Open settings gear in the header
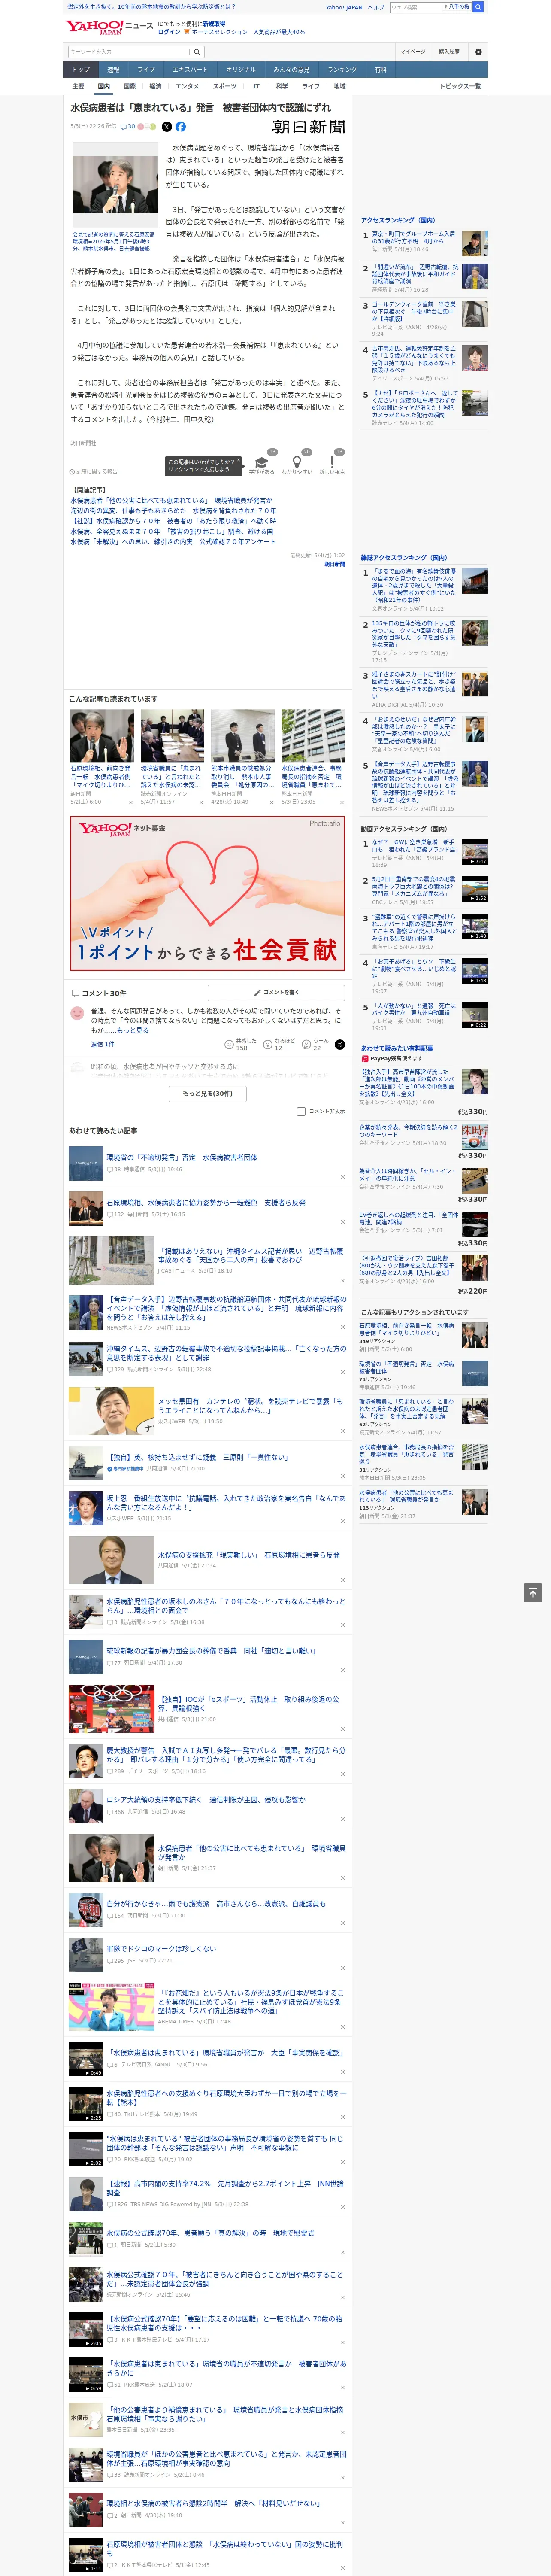551x2576 pixels. click(x=478, y=52)
